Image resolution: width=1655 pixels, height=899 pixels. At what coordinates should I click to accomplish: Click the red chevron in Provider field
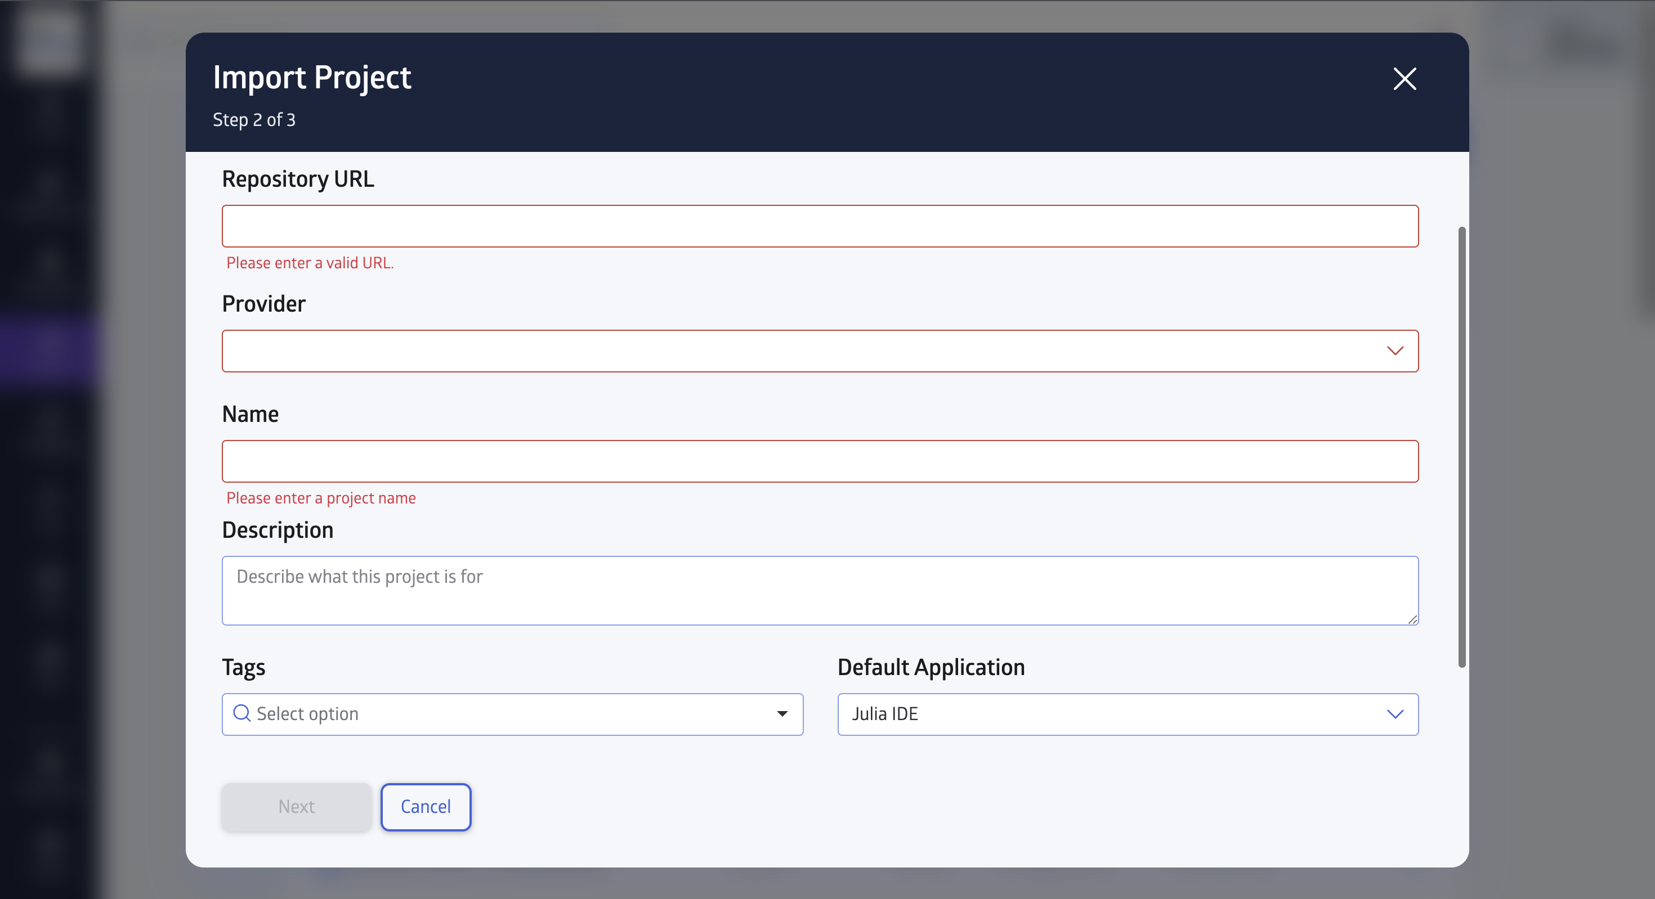tap(1395, 350)
